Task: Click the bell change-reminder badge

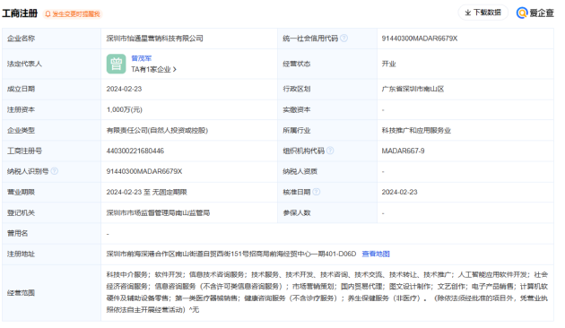Action: click(x=73, y=14)
